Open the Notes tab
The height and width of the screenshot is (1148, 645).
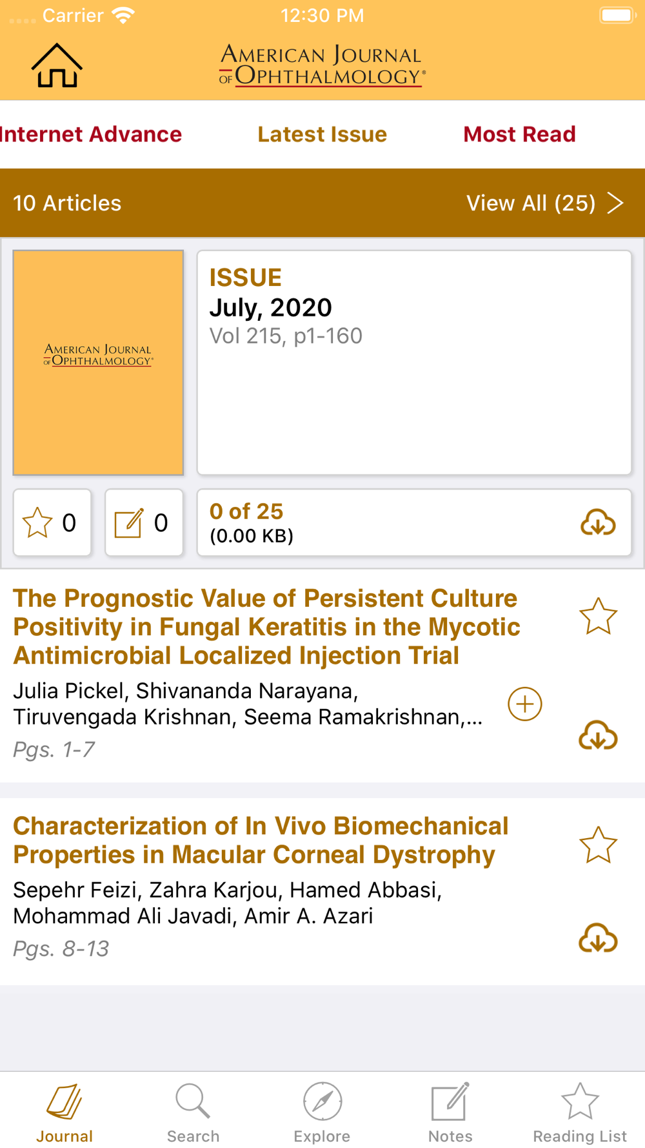tap(450, 1113)
